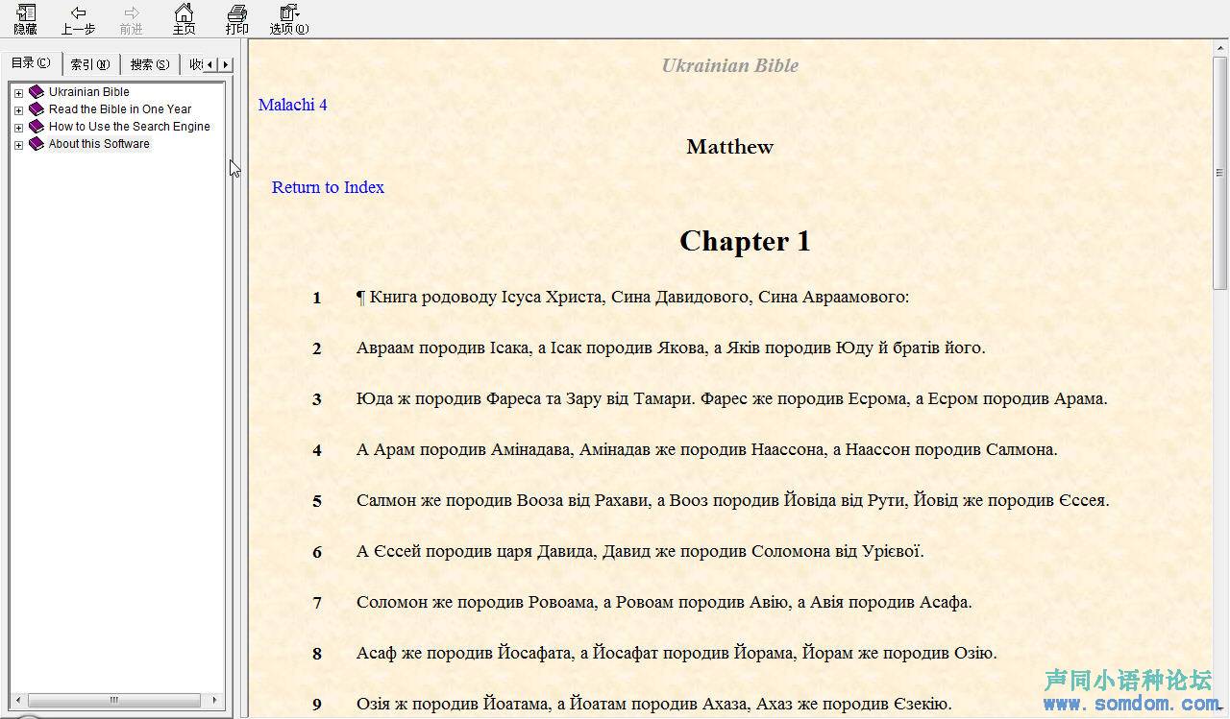Switch to the 目录 (Contents) tab
Viewport: 1230px width, 719px height.
click(x=31, y=63)
